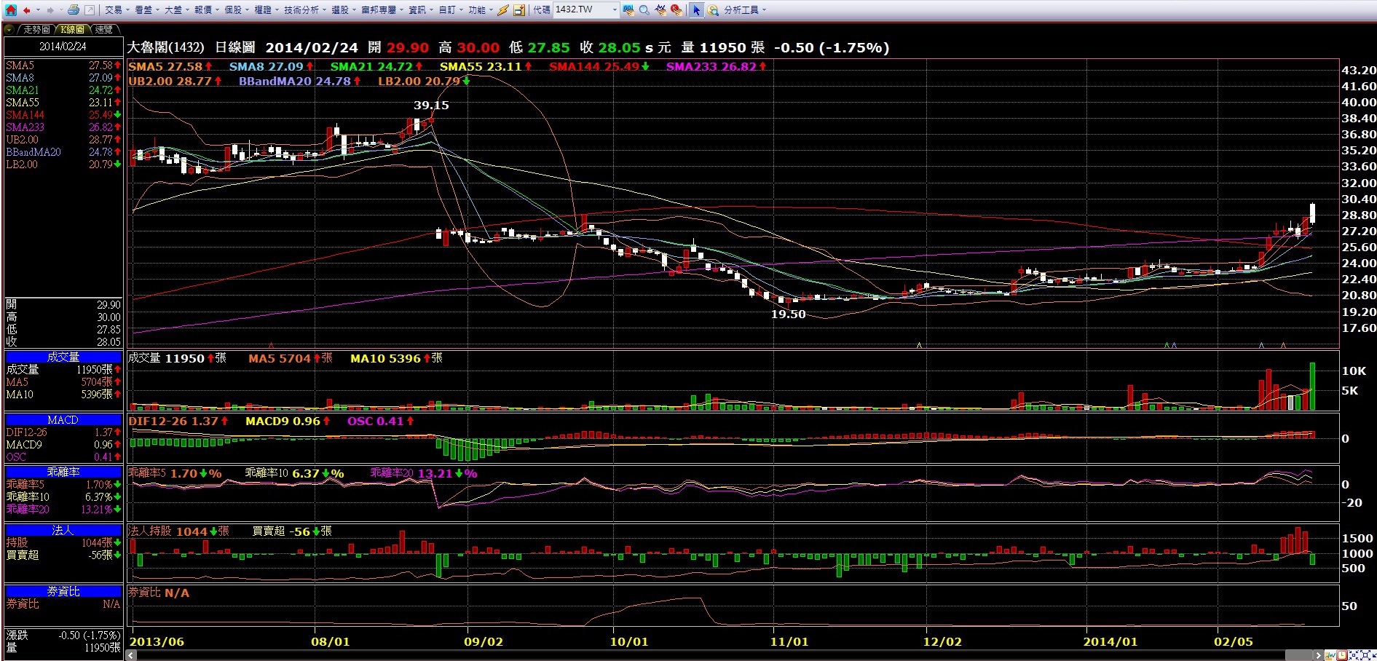
Task: Select the blue arrow pointer tool
Action: tap(696, 10)
